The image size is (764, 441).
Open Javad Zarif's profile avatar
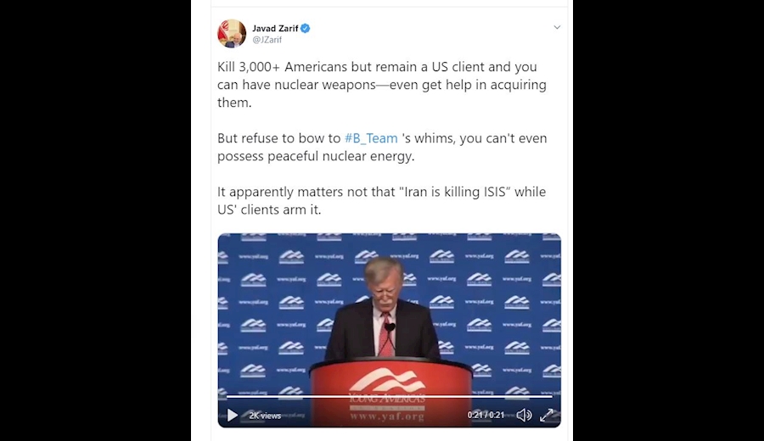[232, 34]
